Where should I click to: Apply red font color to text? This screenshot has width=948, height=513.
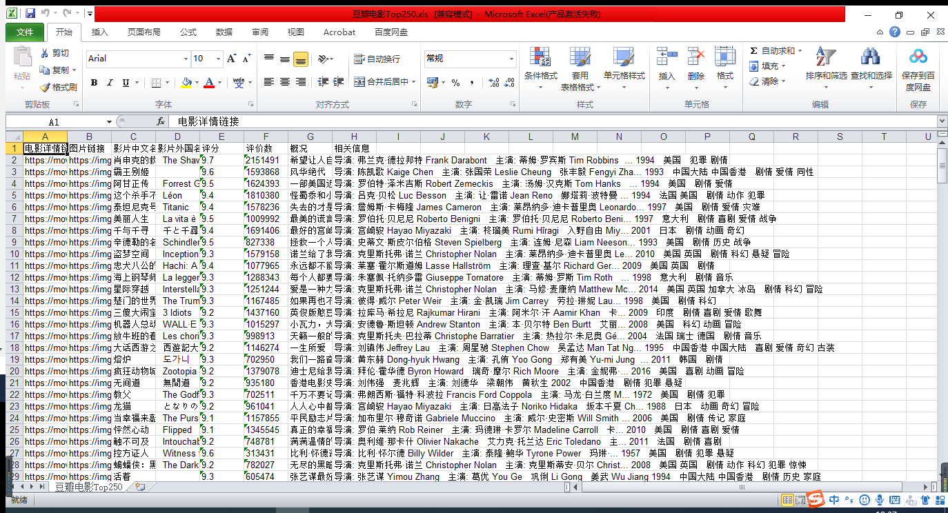pyautogui.click(x=210, y=83)
